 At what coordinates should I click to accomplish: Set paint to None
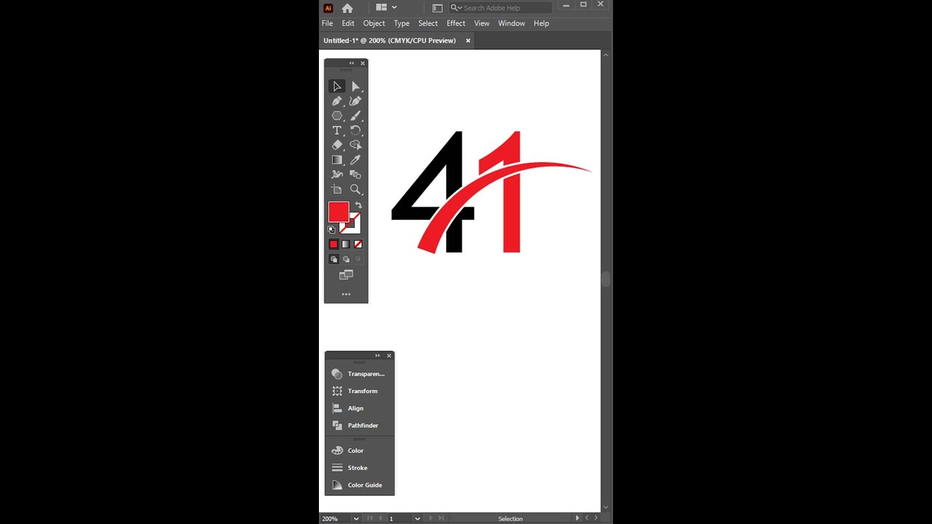coord(358,245)
